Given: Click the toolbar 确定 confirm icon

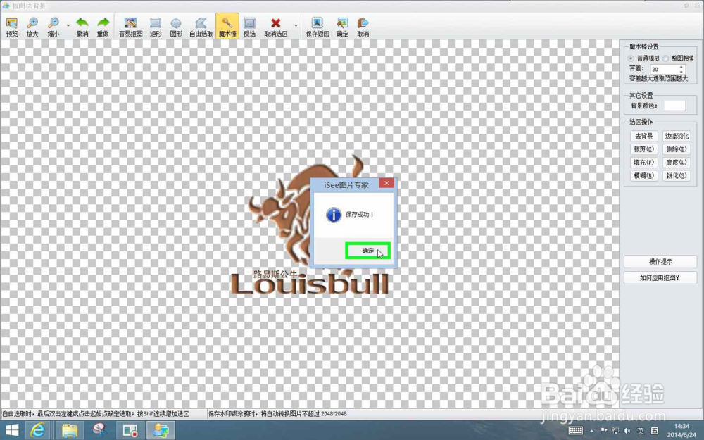Looking at the screenshot, I should [x=342, y=27].
